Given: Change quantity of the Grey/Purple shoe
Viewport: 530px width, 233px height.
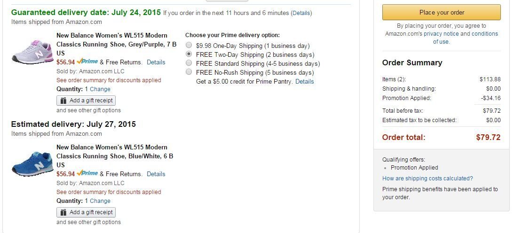Looking at the screenshot, I should [100, 89].
